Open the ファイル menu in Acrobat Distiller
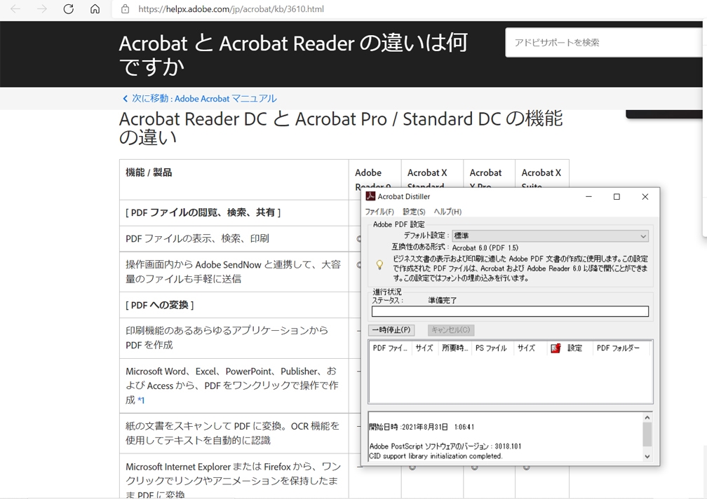Image resolution: width=707 pixels, height=499 pixels. coord(379,211)
